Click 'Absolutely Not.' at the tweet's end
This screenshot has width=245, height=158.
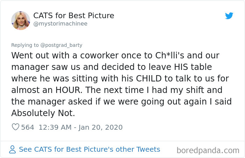coord(43,113)
